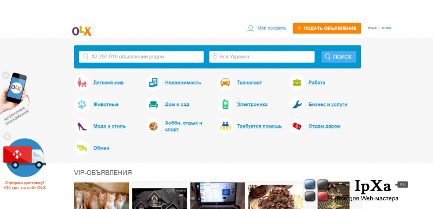The width and height of the screenshot is (433, 209).
Task: Start the search with ПОИСК button
Action: pyautogui.click(x=339, y=57)
